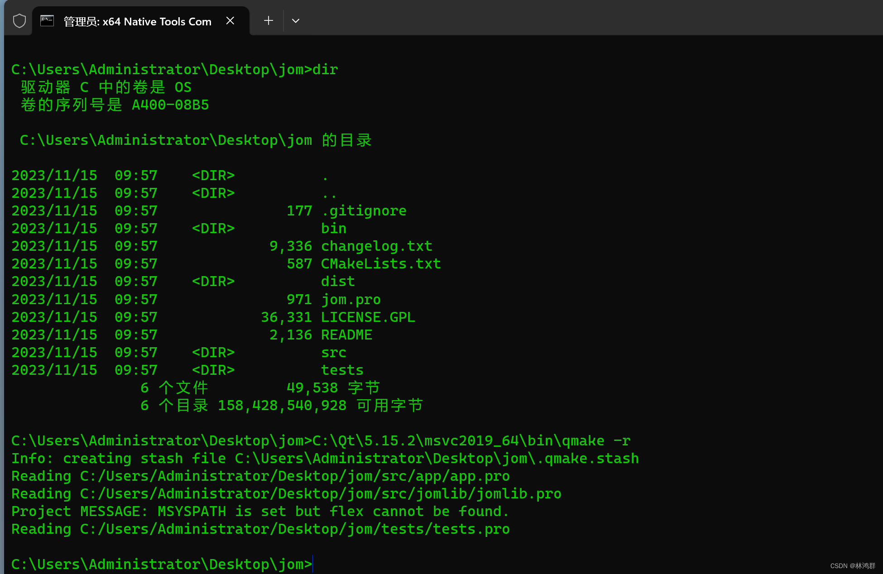Click the src directory name
This screenshot has height=574, width=883.
tap(333, 353)
